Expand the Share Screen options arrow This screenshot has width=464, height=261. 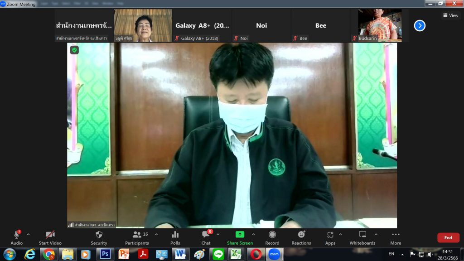(253, 234)
